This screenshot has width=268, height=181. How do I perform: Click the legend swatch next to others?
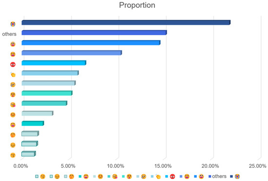[x=210, y=176]
